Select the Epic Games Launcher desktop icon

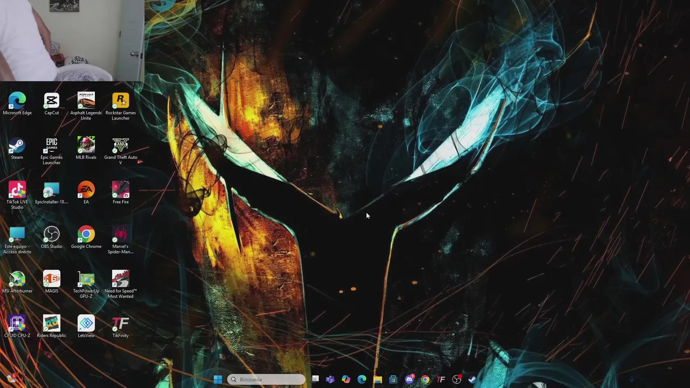(52, 151)
